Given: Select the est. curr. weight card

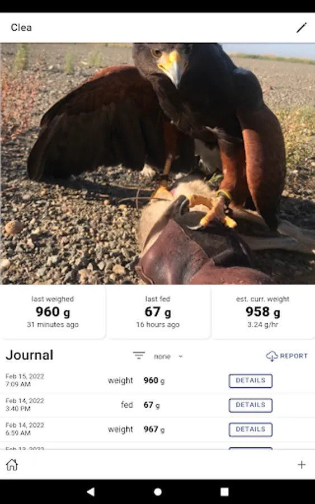Looking at the screenshot, I should (263, 312).
